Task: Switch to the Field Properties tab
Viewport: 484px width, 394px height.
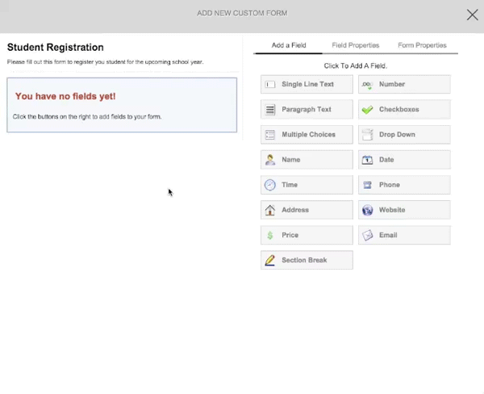Action: click(x=356, y=45)
